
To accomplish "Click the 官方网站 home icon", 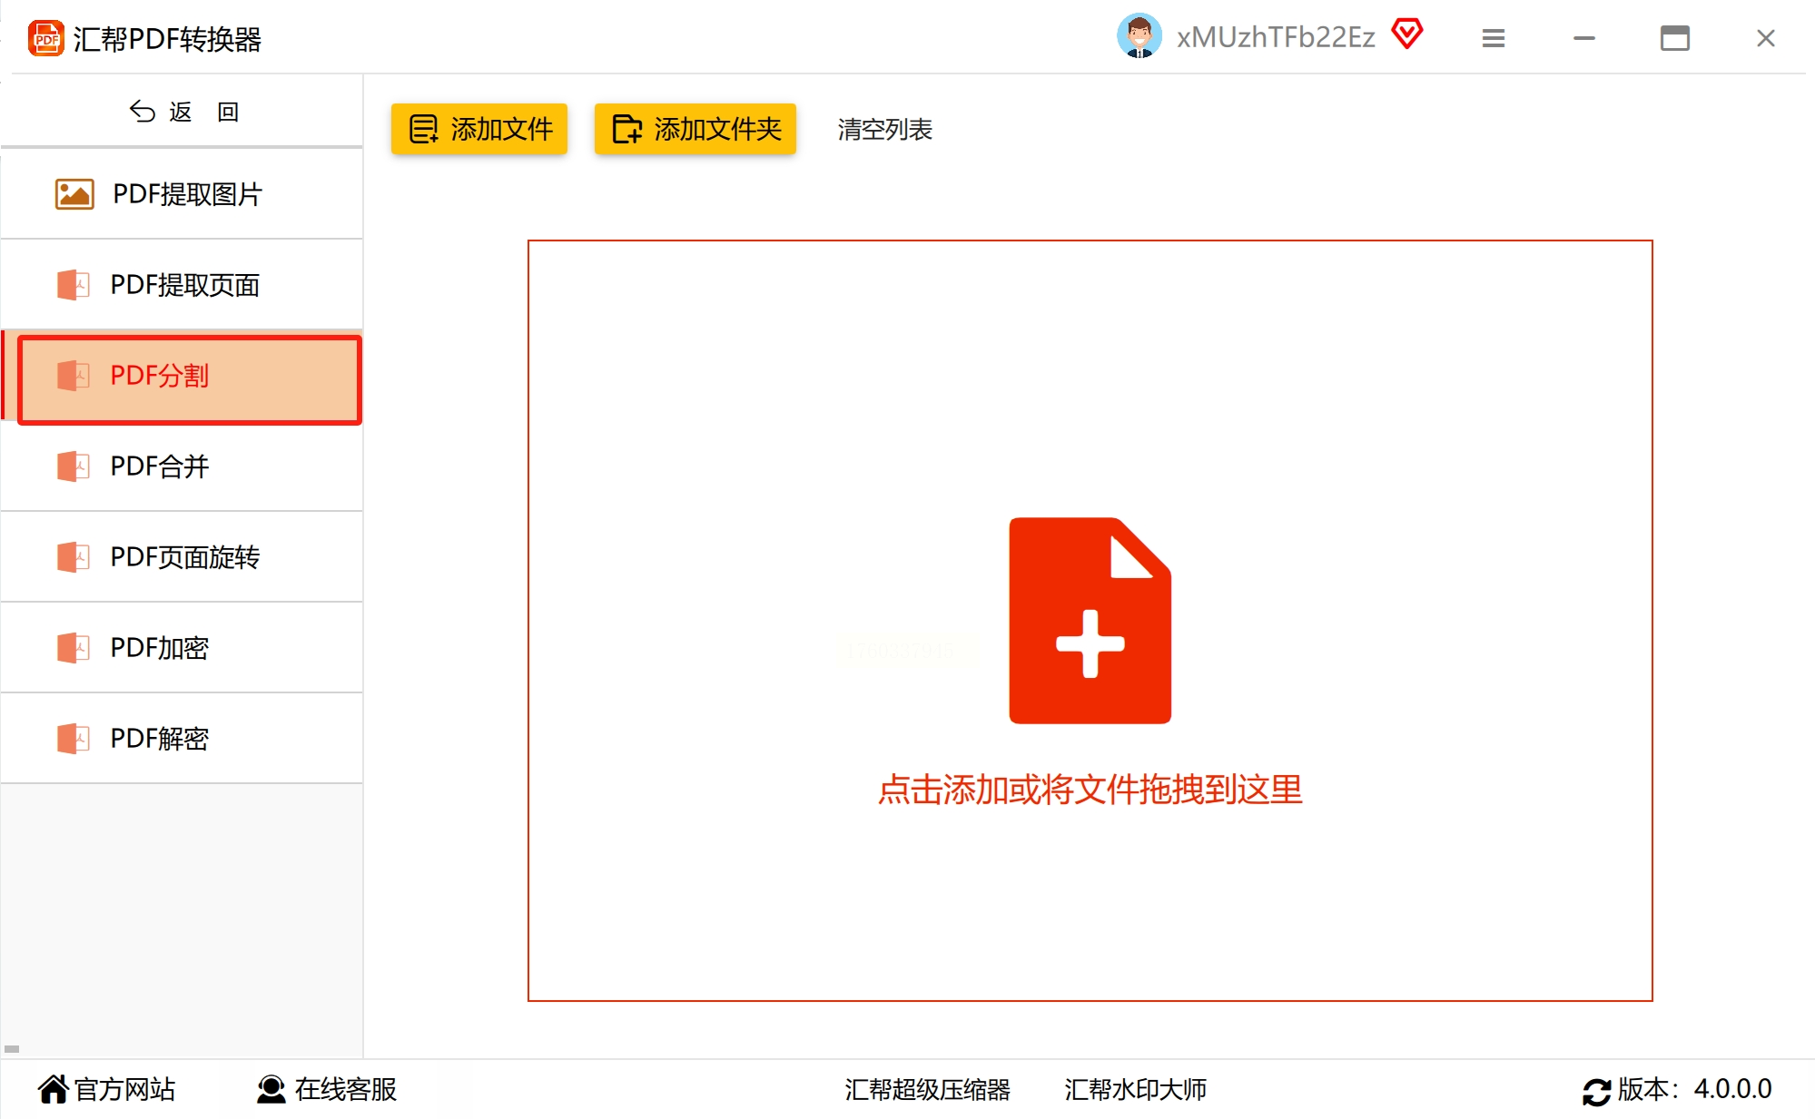I will click(53, 1089).
